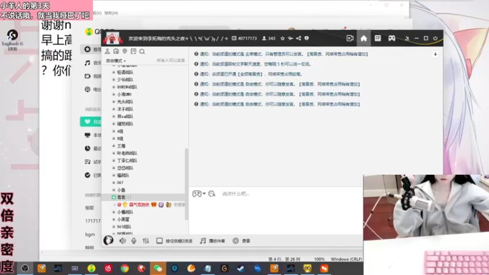Toggle the push-to-talk checkbox 按住侧键2说话
Image resolution: width=489 pixels, height=275 pixels.
(160, 241)
